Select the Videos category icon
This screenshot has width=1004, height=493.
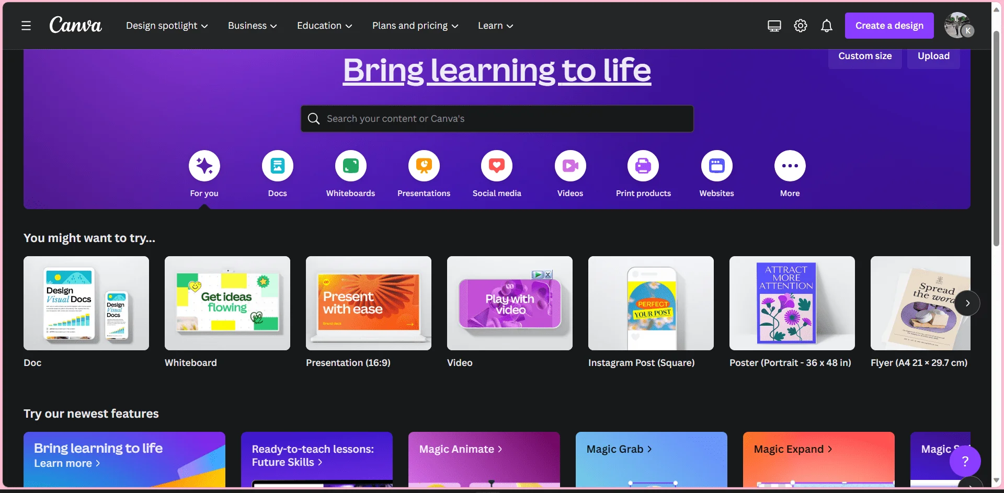(570, 166)
